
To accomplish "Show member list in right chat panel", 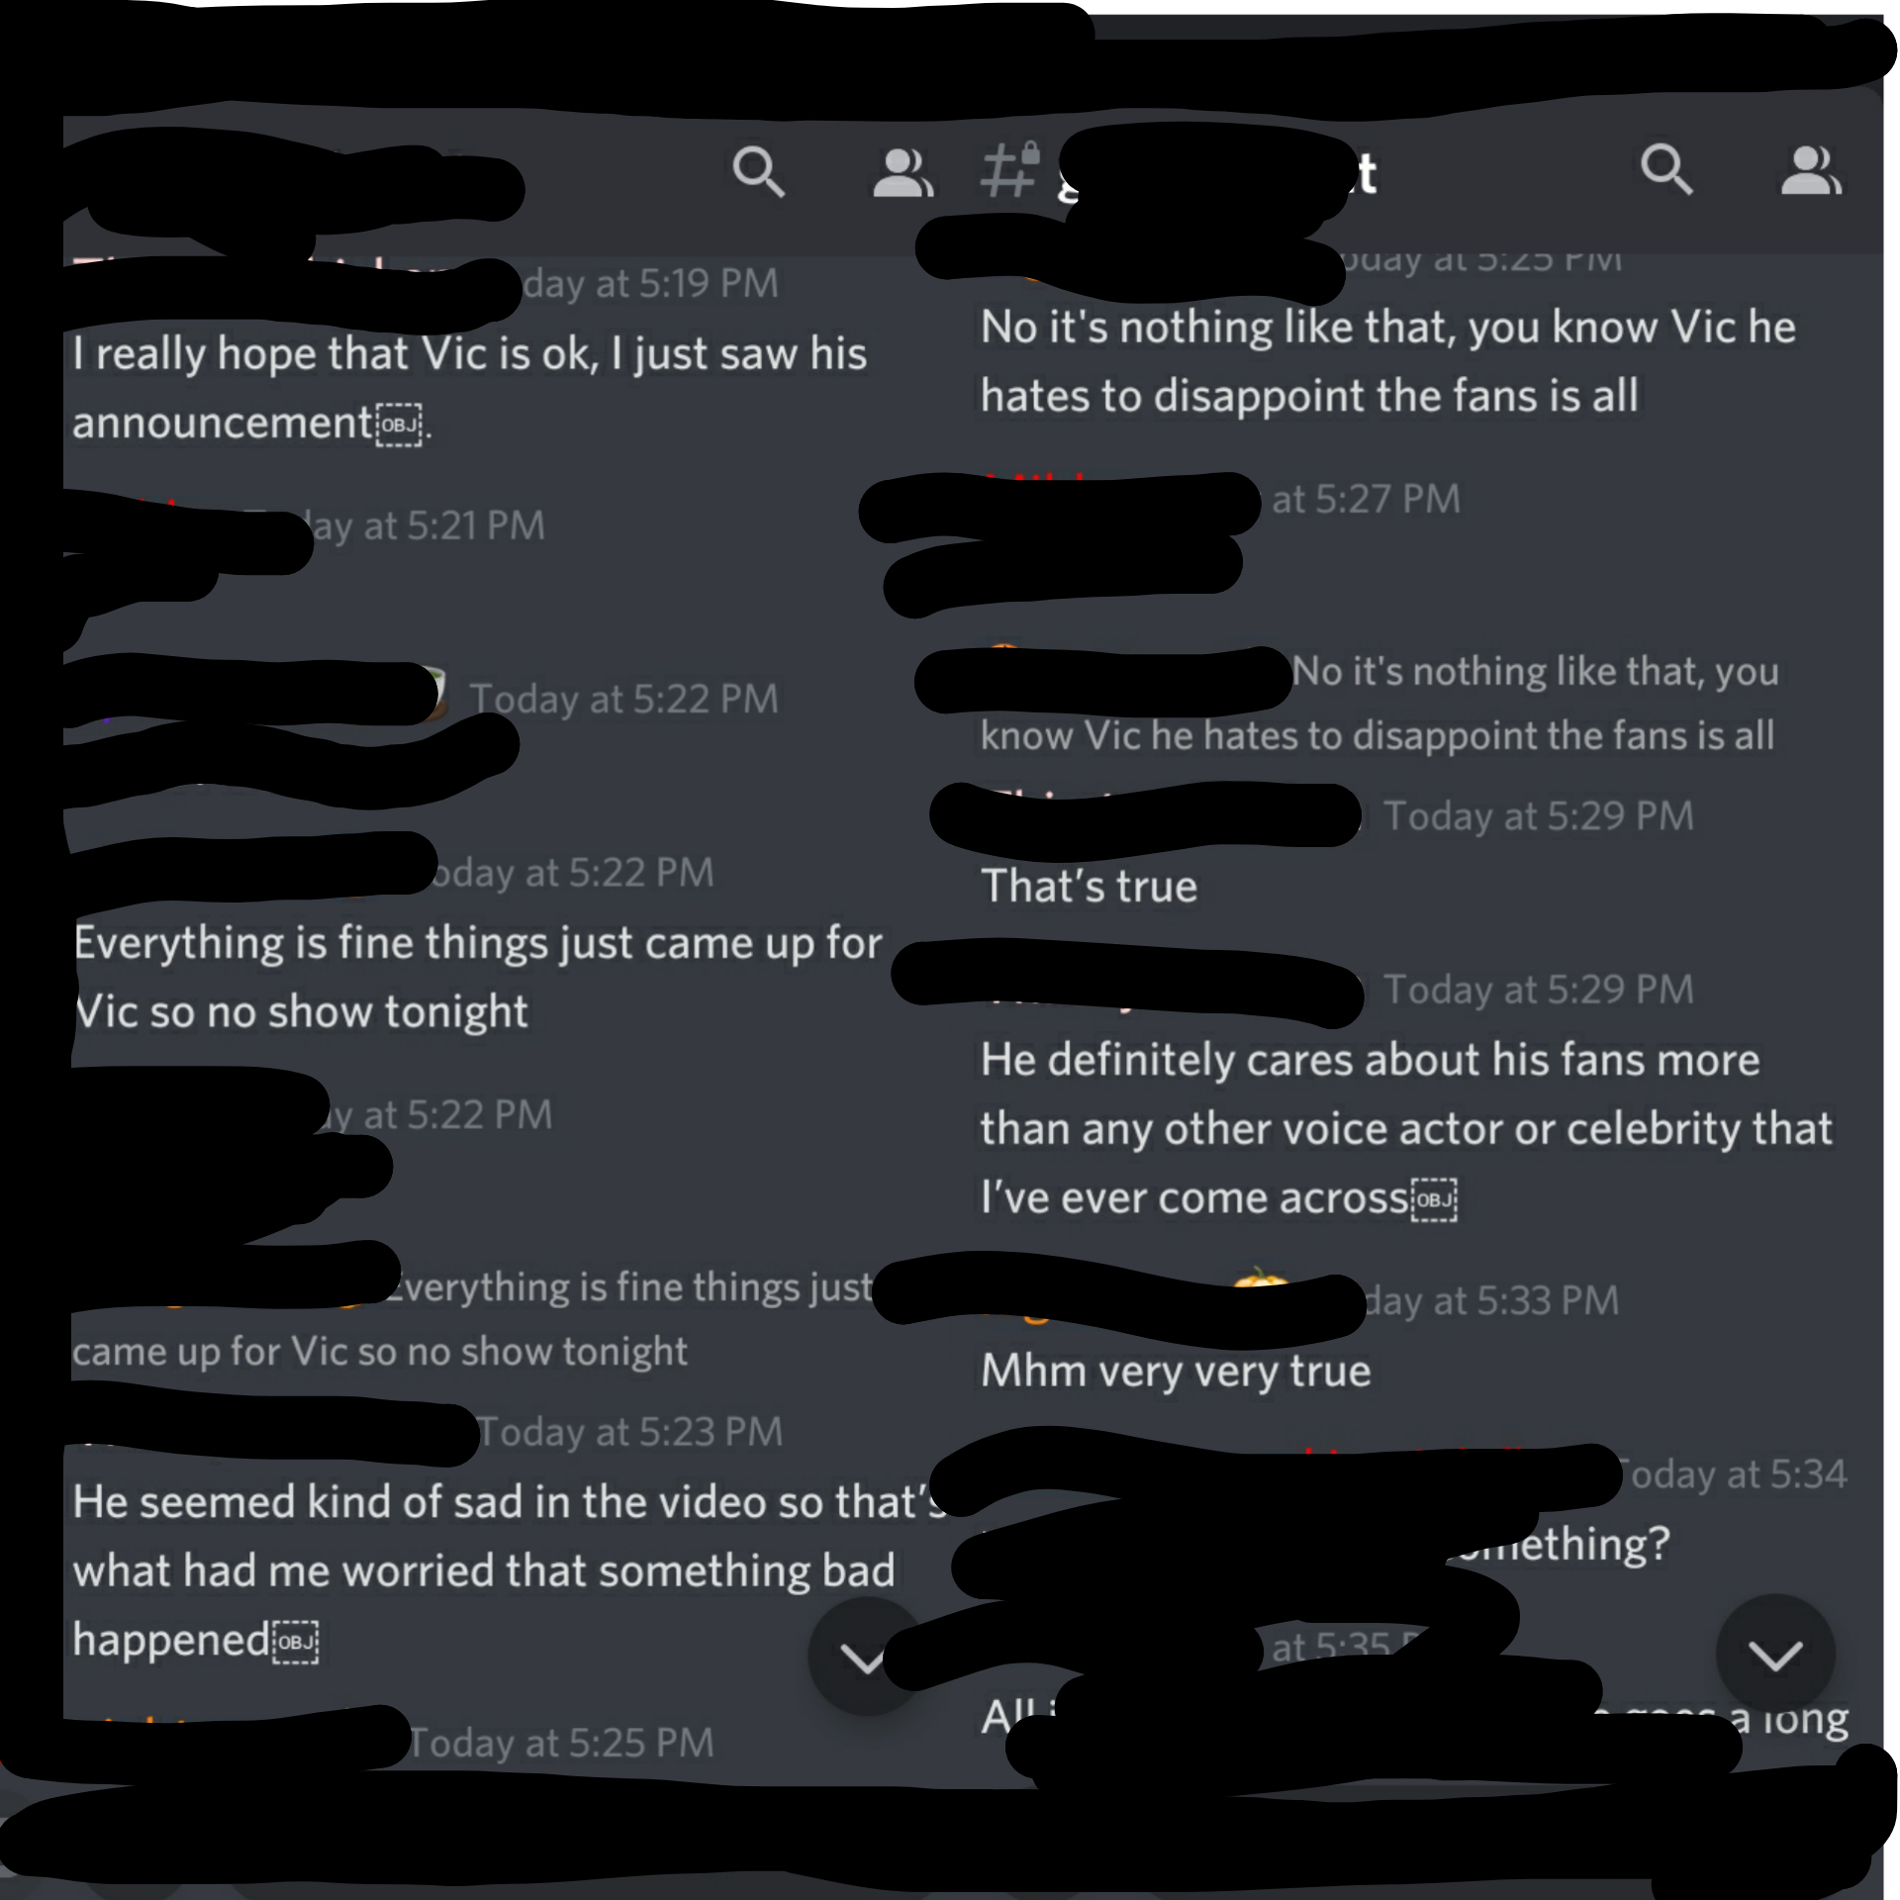I will coord(1811,170).
